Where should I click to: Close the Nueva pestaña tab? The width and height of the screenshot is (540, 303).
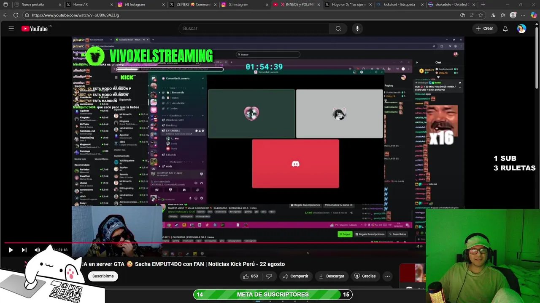[60, 5]
